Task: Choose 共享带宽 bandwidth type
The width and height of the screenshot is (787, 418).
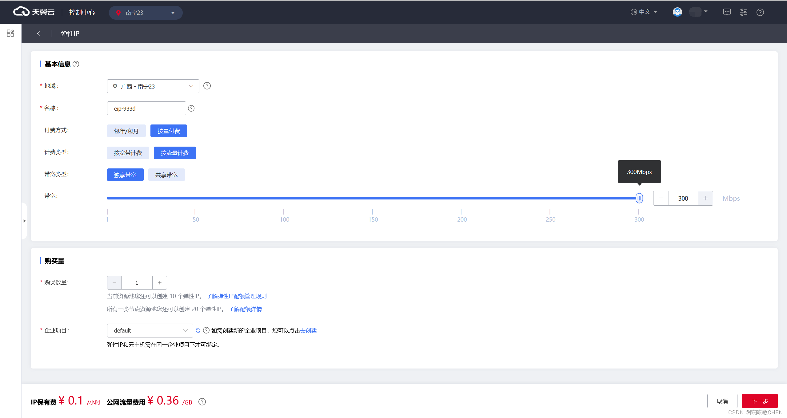Action: pyautogui.click(x=166, y=175)
